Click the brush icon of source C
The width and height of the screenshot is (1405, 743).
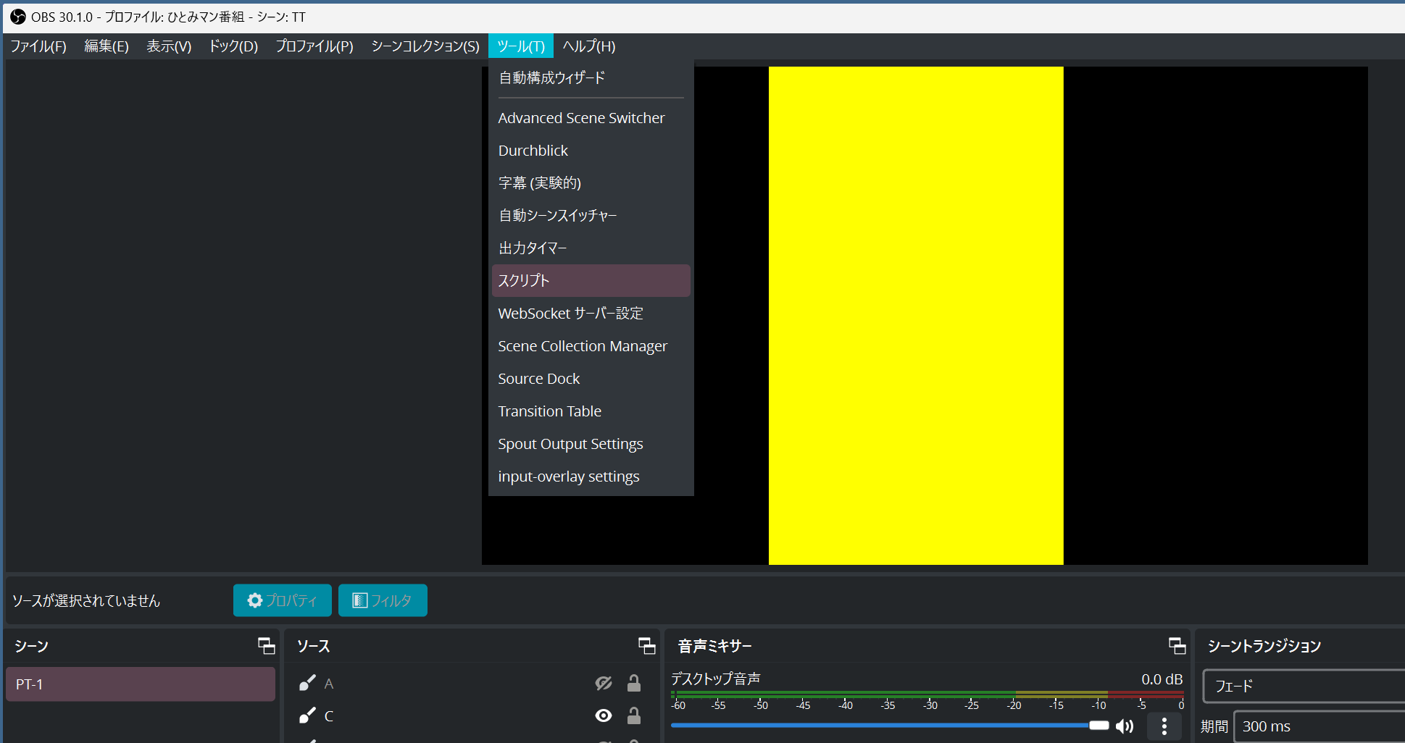tap(307, 716)
